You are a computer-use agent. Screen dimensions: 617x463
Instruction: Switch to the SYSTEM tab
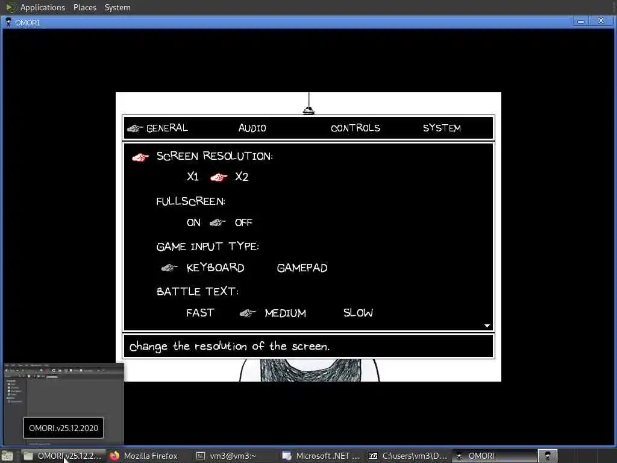(442, 128)
